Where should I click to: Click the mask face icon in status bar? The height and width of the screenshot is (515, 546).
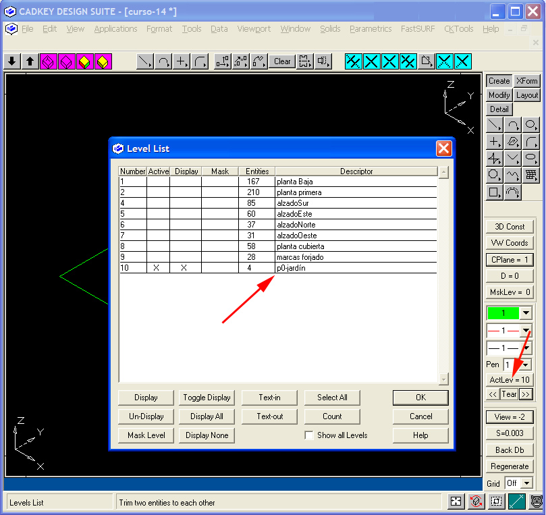point(537,502)
